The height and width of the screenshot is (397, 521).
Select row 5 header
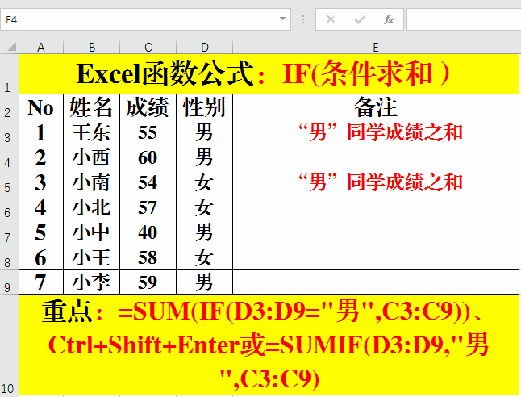[x=10, y=182]
